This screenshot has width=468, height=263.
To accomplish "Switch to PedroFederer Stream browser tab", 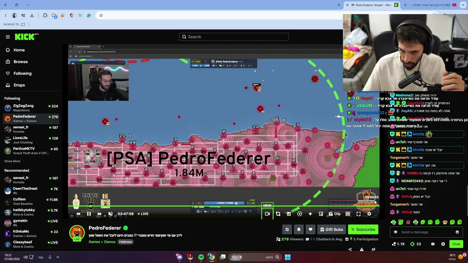I will pos(372,5).
